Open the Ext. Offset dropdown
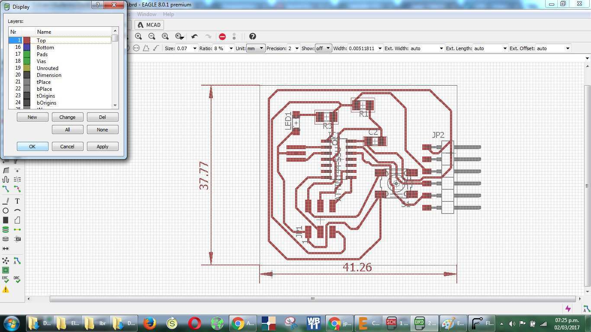This screenshot has width=591, height=332. click(568, 48)
